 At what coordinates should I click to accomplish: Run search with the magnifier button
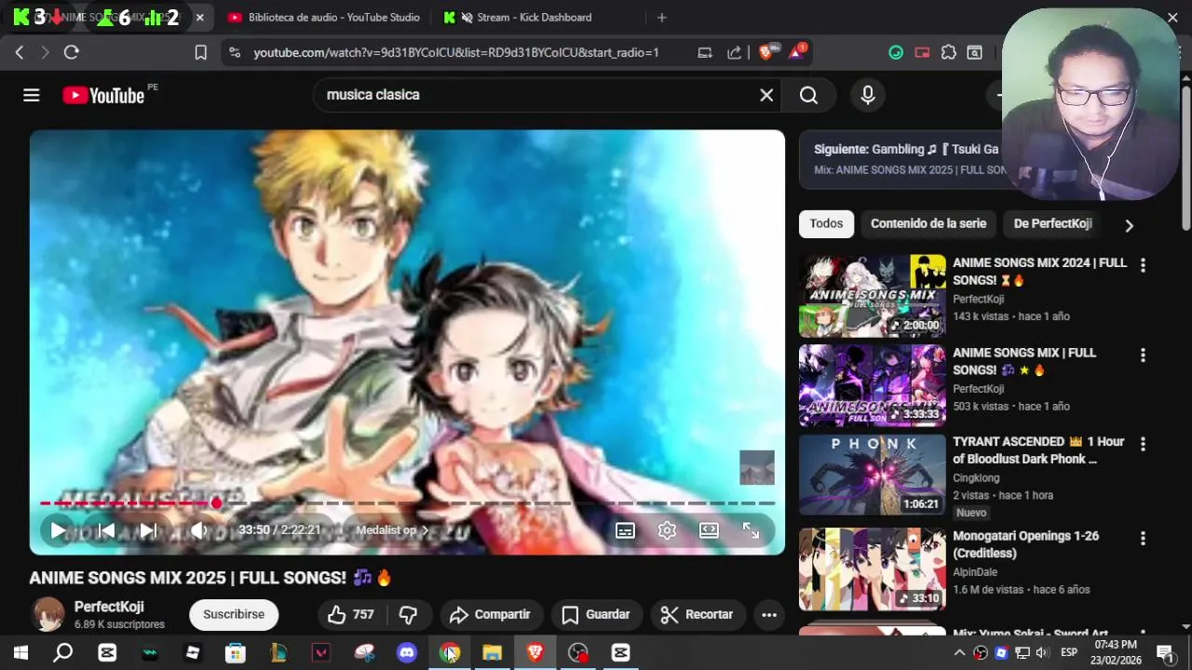coord(808,95)
